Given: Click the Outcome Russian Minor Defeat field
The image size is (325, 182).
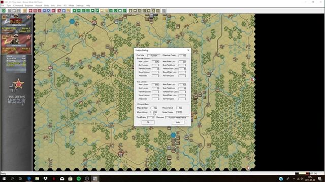Looking at the screenshot, I should (x=177, y=117).
